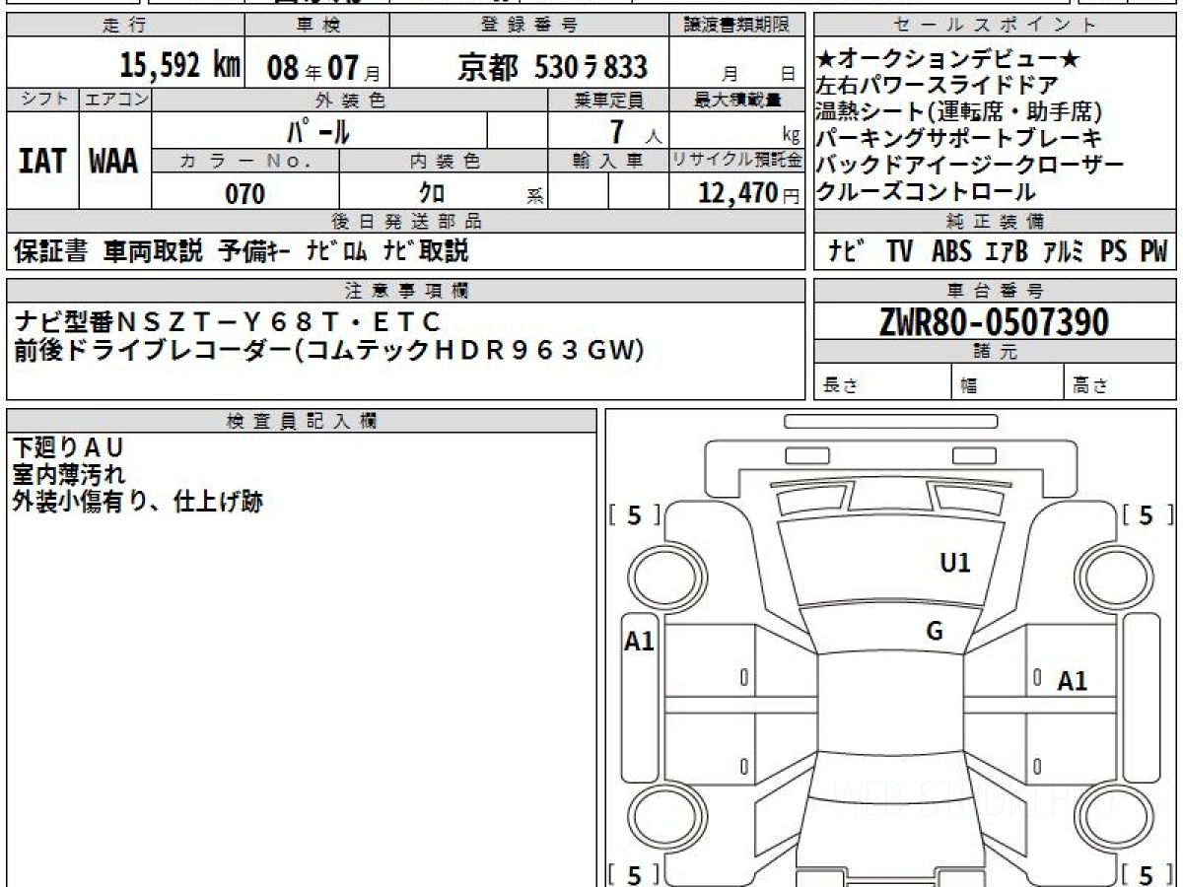Select the 予備キー item
Screen dimensions: 1183x887
pyautogui.click(x=254, y=251)
